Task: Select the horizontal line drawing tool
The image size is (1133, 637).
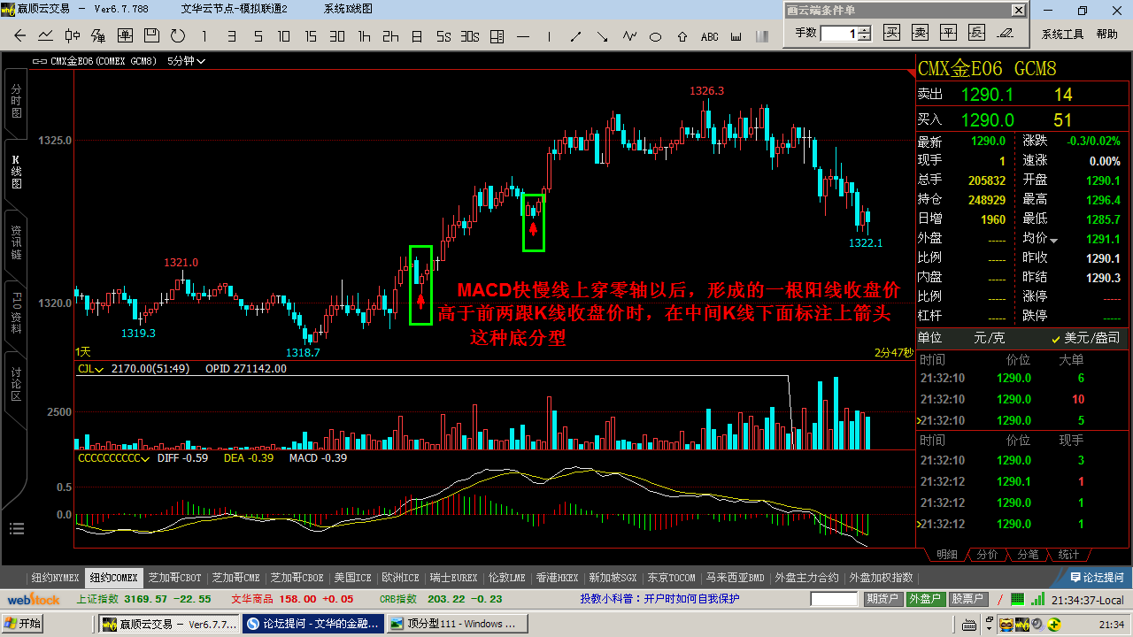Action: point(523,36)
